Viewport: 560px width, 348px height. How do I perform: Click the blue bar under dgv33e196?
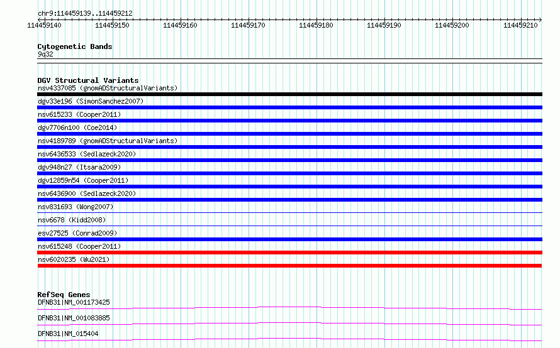289,107
